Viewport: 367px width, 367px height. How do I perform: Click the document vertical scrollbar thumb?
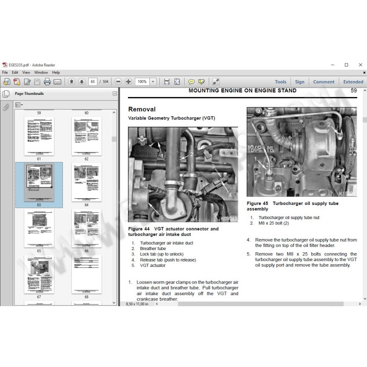[x=365, y=120]
